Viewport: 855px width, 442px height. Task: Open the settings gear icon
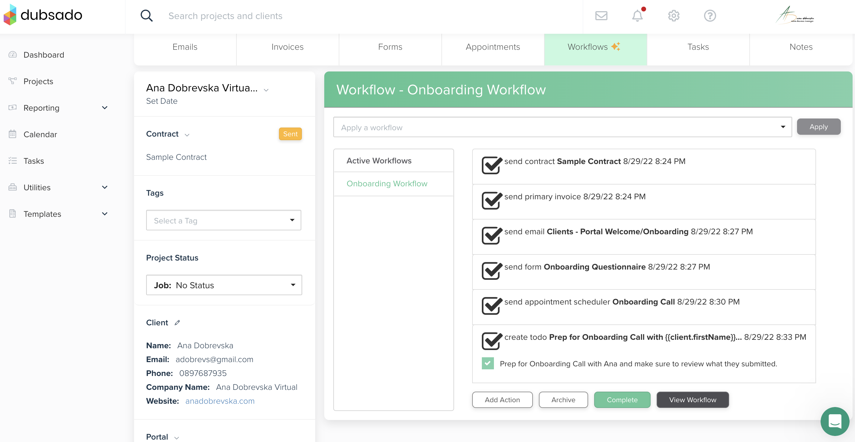(674, 15)
